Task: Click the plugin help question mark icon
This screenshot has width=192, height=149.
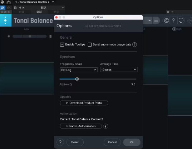Action: (173, 20)
